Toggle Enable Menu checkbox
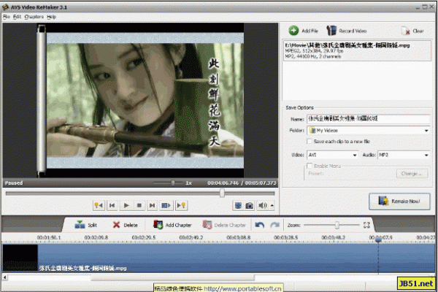Viewport: 438px width, 292px height. click(x=310, y=166)
